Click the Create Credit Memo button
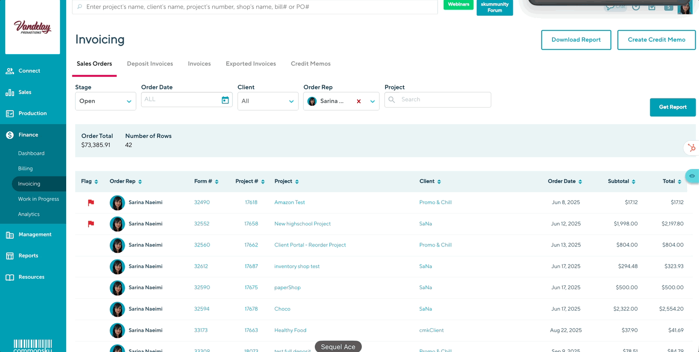Image resolution: width=699 pixels, height=352 pixels. 657,40
